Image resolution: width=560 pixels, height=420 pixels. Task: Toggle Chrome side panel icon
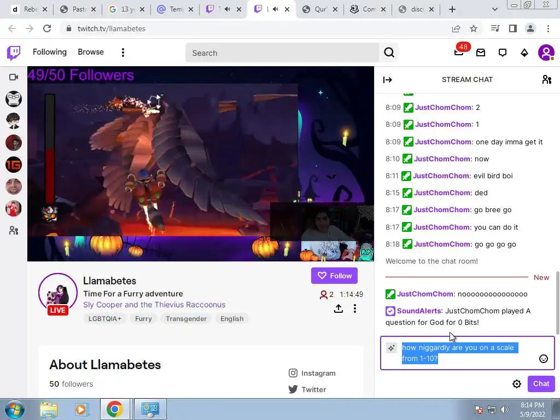point(513,28)
